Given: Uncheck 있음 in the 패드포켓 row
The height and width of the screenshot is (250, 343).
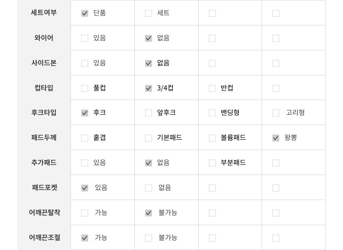Looking at the screenshot, I should (x=85, y=188).
